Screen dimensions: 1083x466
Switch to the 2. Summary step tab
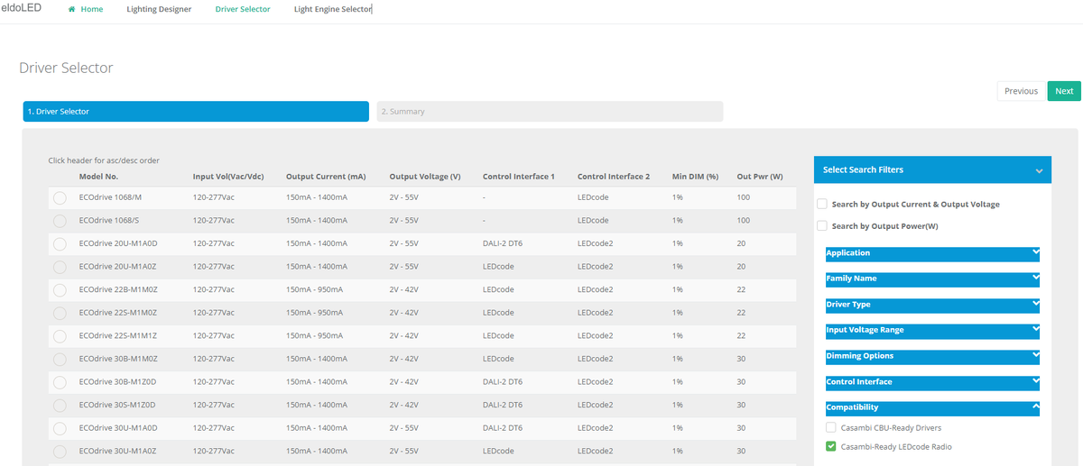(550, 112)
